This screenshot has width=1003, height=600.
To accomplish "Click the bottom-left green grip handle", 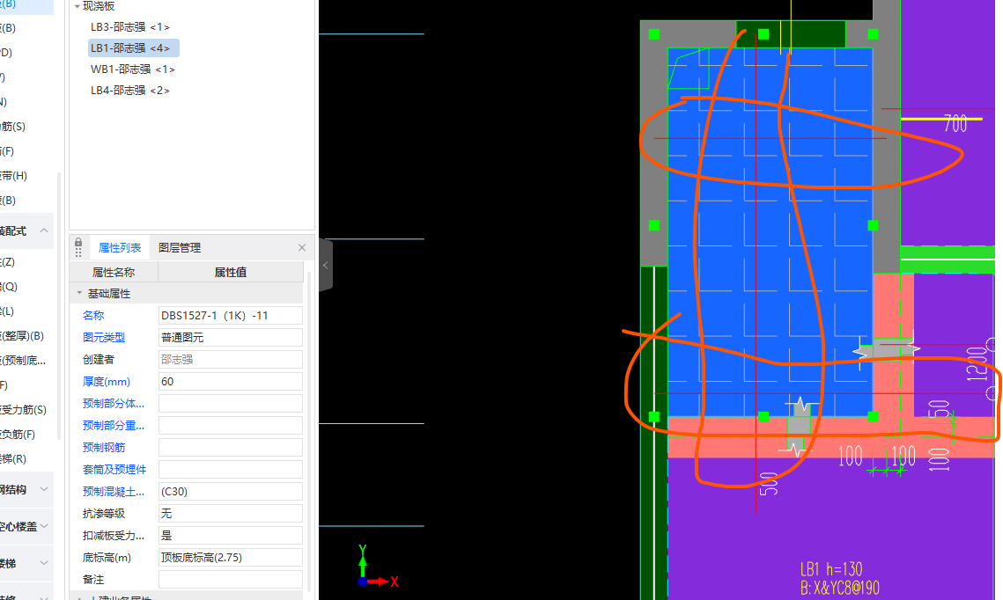I will (x=653, y=417).
